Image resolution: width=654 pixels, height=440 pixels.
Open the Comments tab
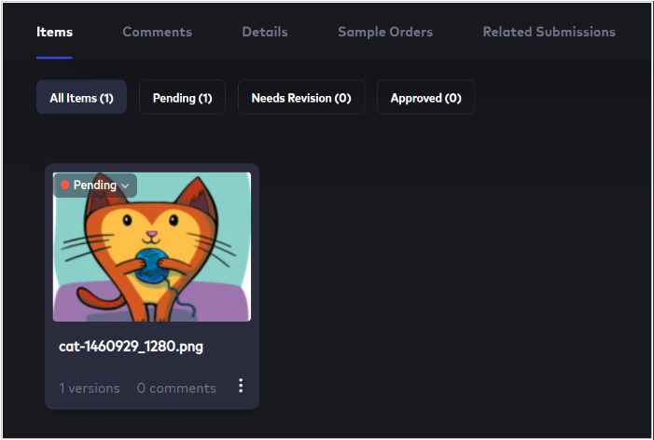pyautogui.click(x=158, y=32)
